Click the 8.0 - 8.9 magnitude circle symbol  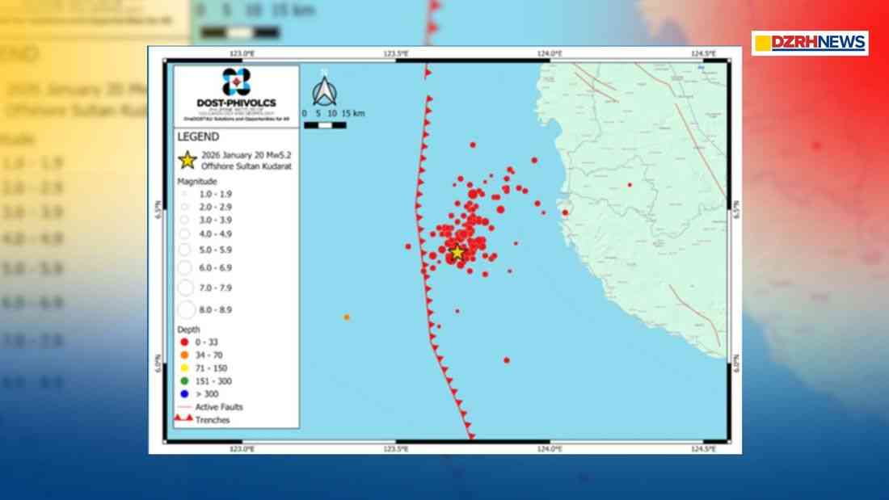click(186, 309)
